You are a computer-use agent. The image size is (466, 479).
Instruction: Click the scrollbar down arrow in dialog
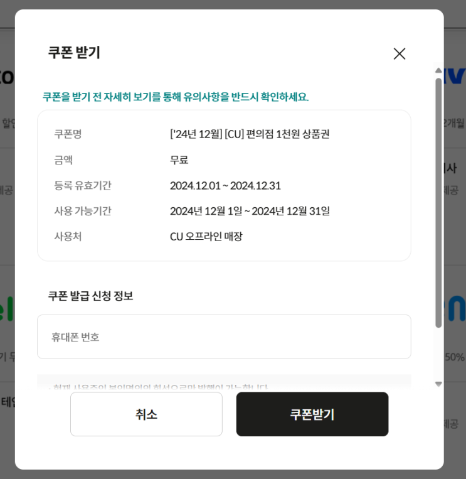tap(438, 384)
